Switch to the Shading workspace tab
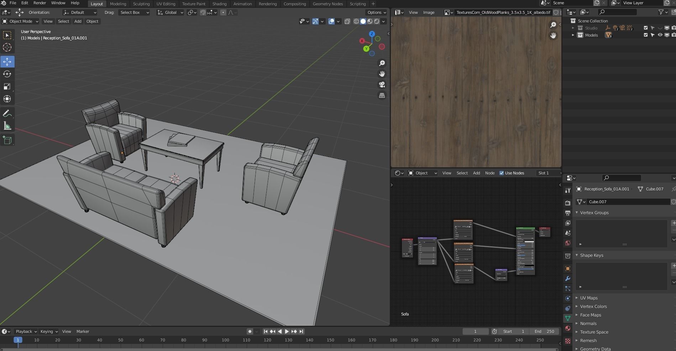 (219, 4)
